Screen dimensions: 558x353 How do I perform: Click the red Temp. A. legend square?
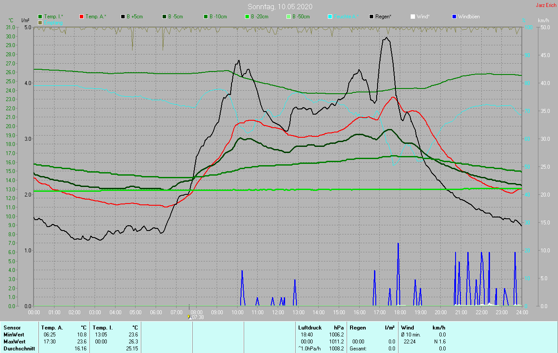82,17
